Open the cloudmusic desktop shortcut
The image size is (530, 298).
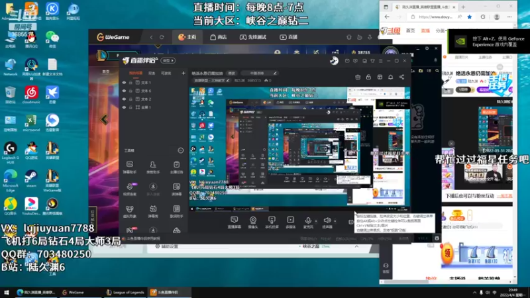point(31,95)
